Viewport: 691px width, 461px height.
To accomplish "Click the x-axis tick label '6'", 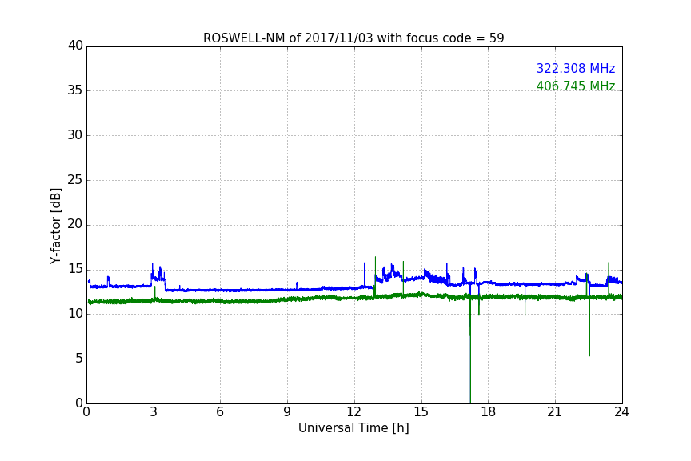I will click(x=220, y=412).
